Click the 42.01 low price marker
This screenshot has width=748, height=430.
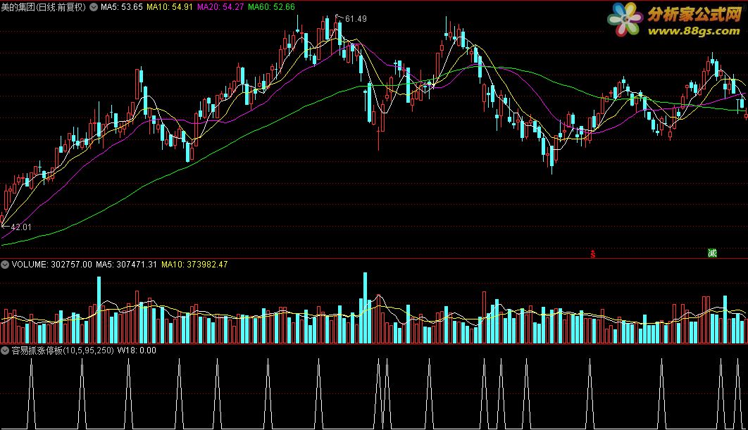click(x=21, y=227)
